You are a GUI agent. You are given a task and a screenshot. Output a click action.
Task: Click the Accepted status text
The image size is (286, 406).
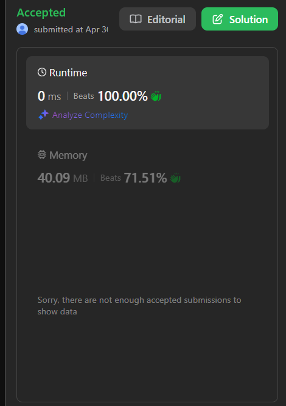click(41, 12)
